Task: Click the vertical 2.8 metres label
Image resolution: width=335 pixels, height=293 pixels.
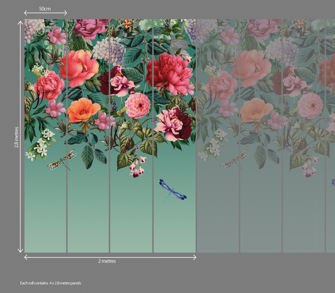Action: [16, 137]
